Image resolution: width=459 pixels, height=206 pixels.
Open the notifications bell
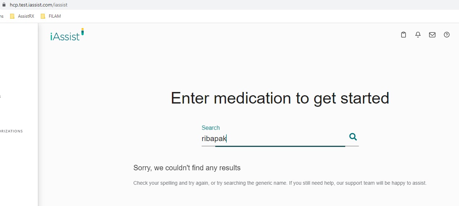pos(418,35)
